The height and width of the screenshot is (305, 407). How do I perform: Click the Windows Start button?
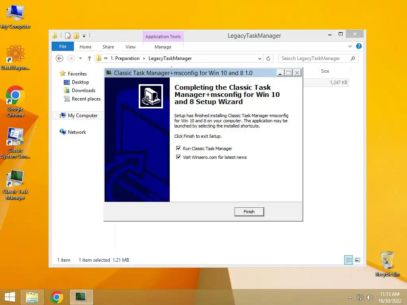[x=10, y=297]
